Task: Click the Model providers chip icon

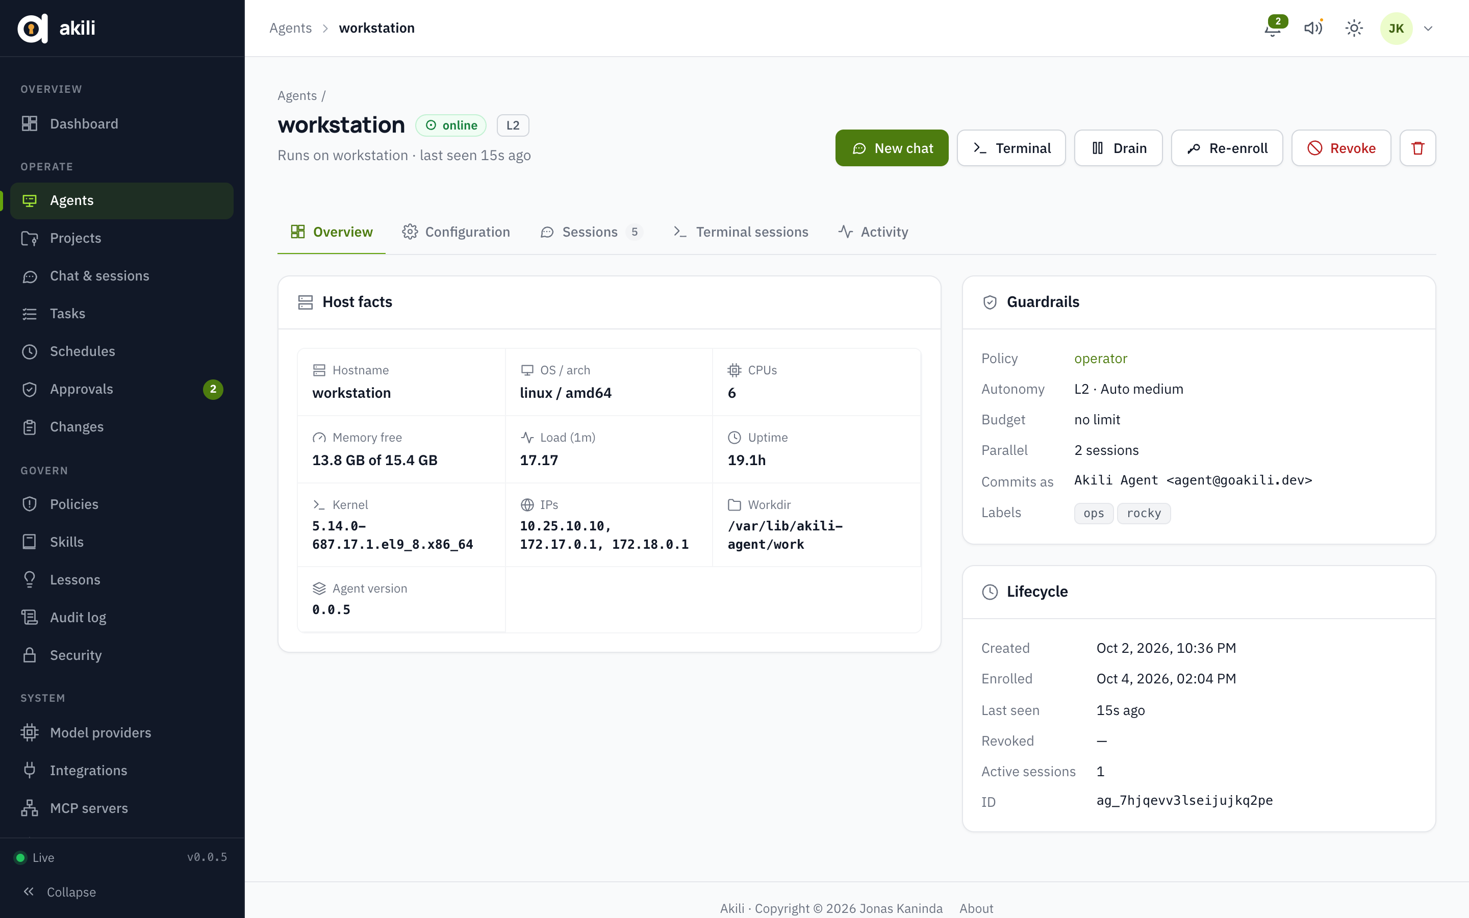Action: 29,732
